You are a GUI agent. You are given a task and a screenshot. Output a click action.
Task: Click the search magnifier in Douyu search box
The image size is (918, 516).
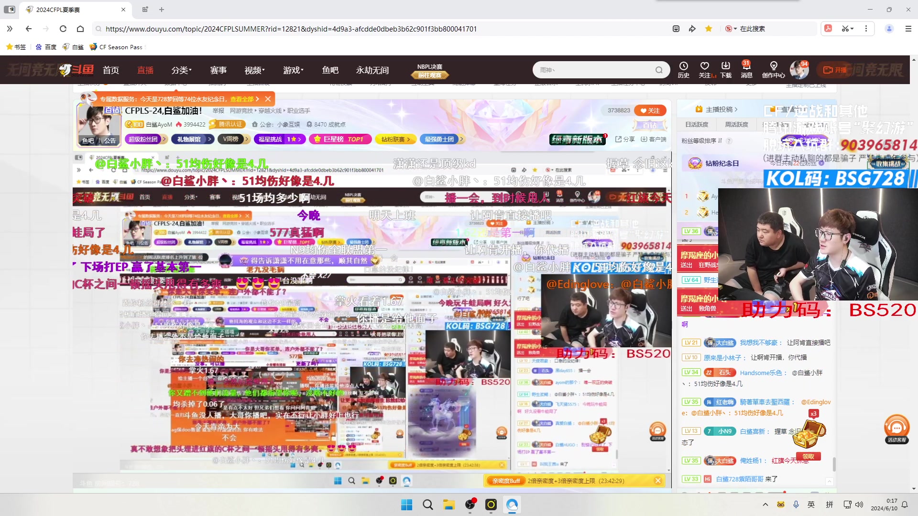[x=659, y=70]
